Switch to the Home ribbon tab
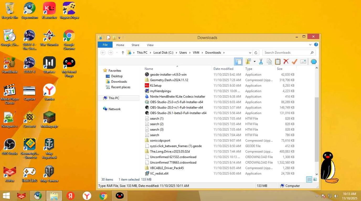Image resolution: width=361 pixels, height=201 pixels. (120, 45)
